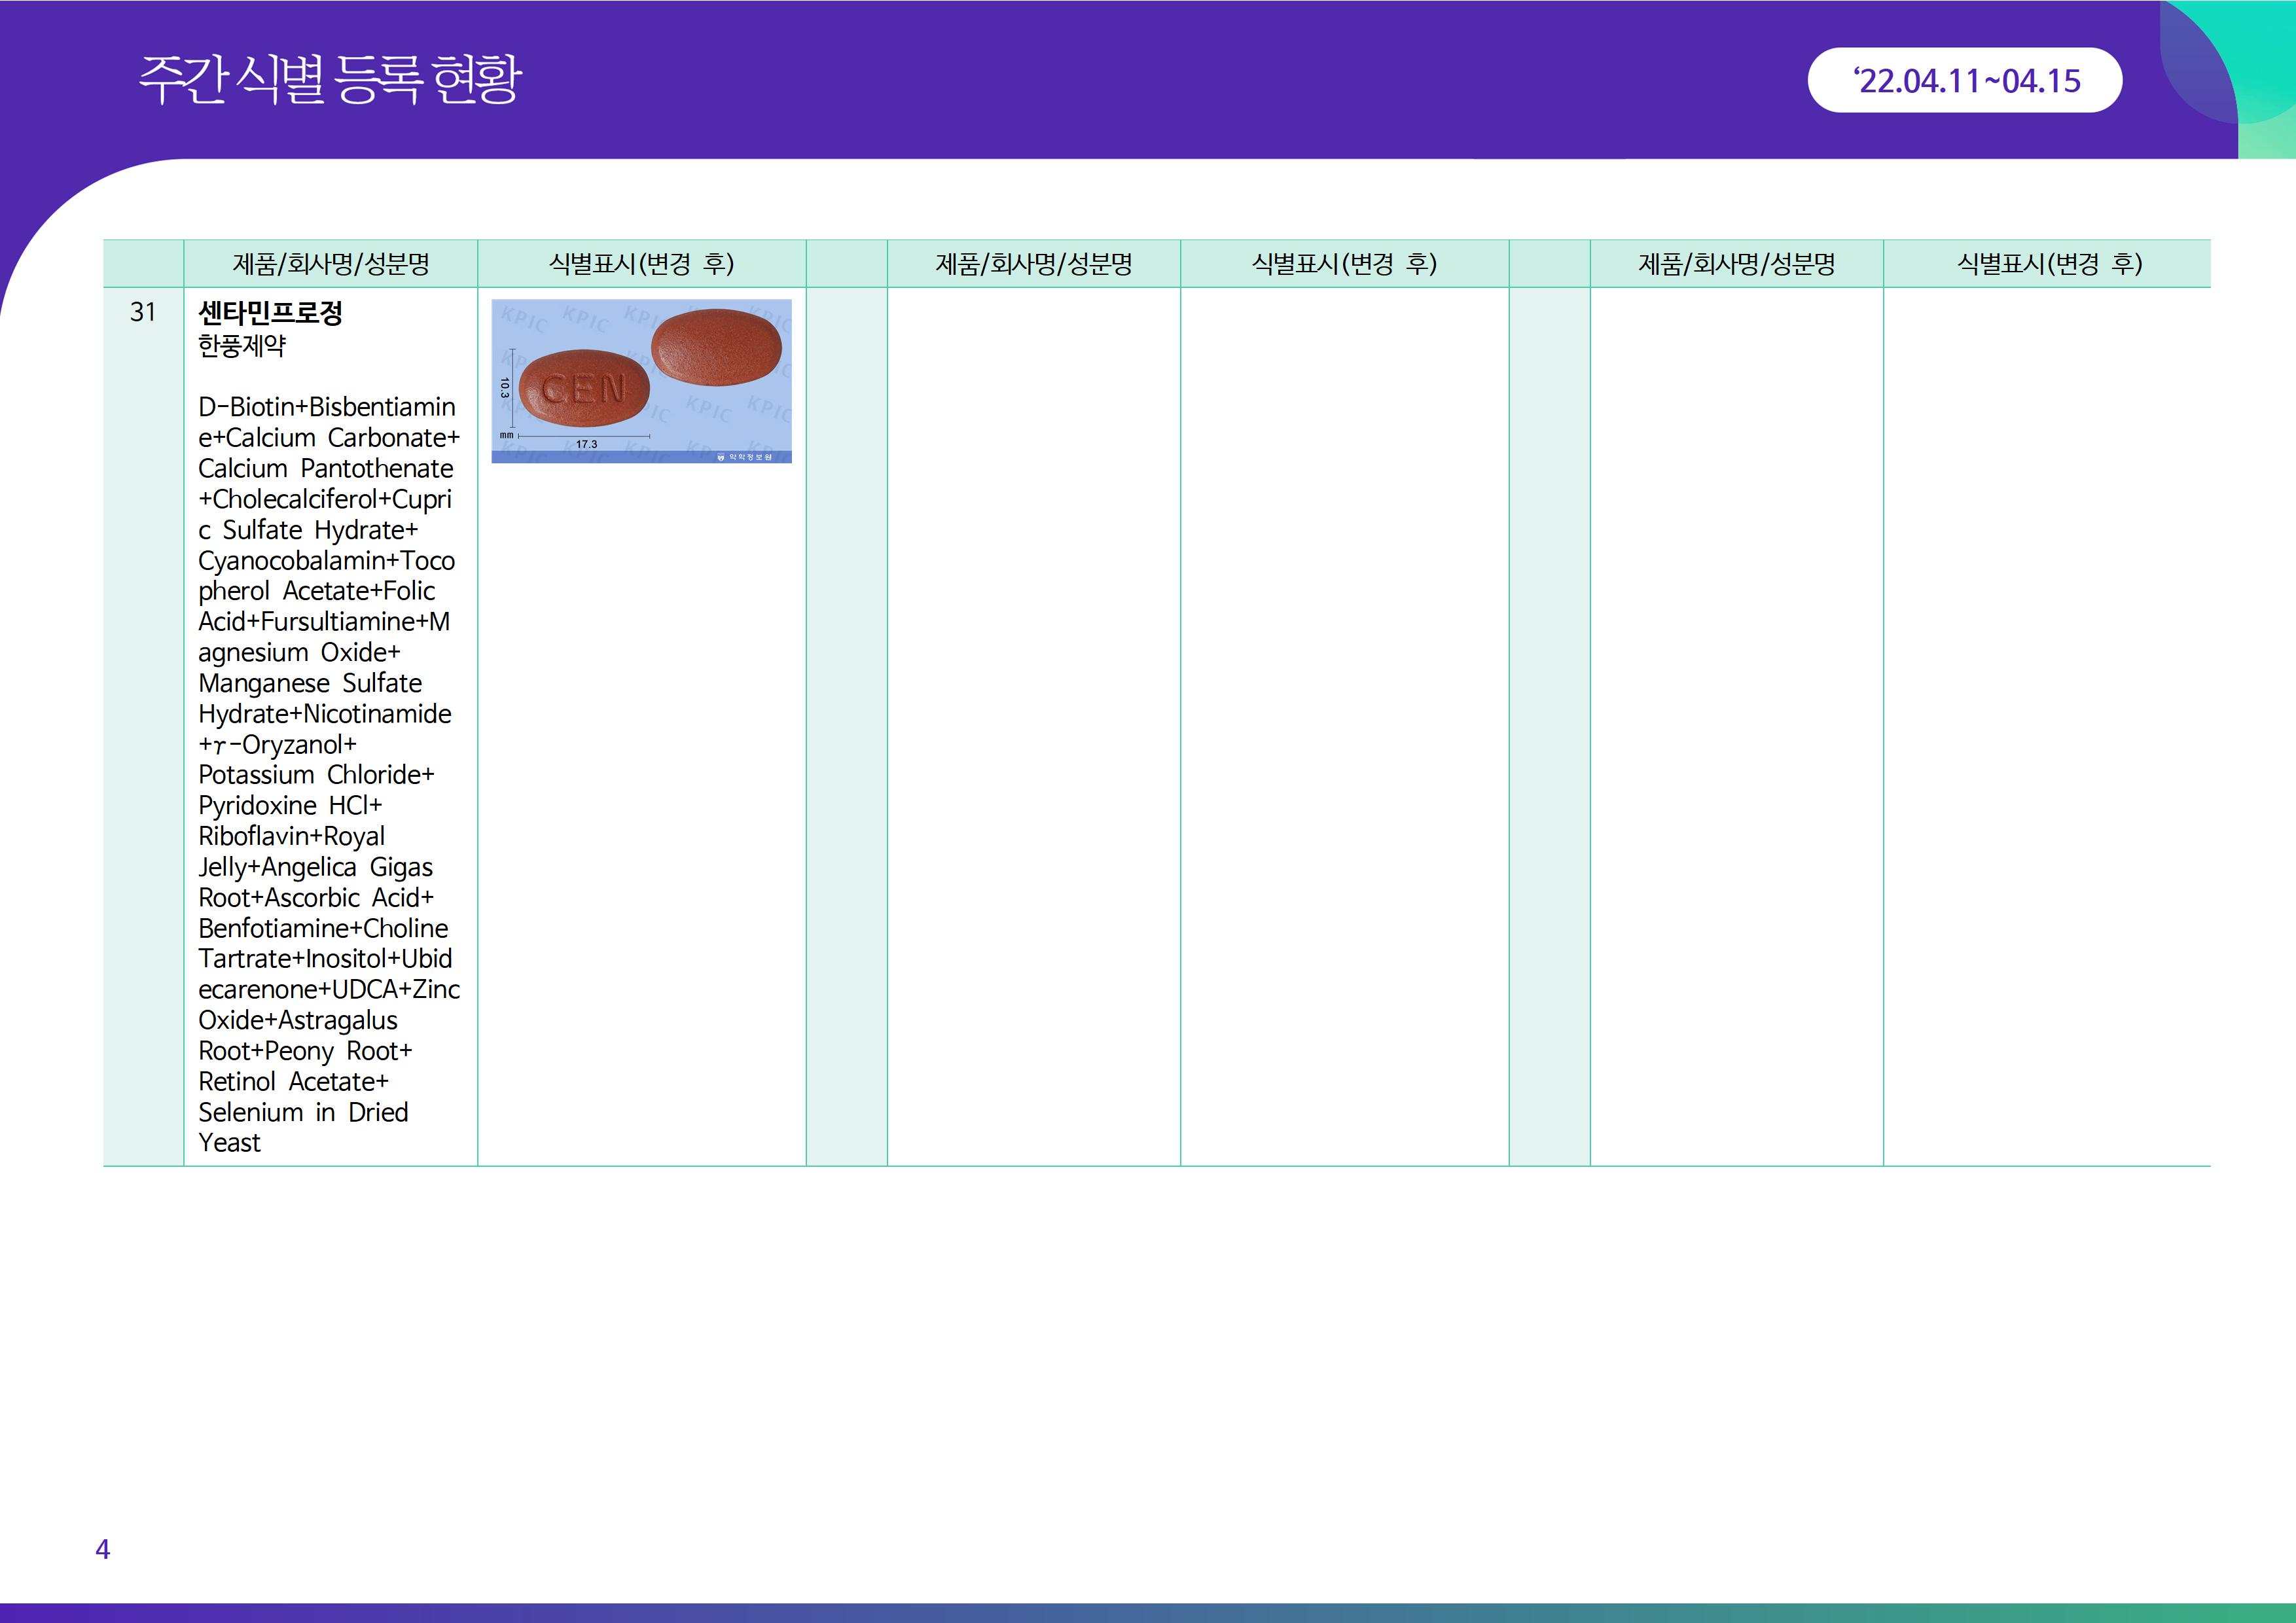Click the middle 제품/회사명/성분명 column header
2296x1623 pixels.
[x=1033, y=264]
